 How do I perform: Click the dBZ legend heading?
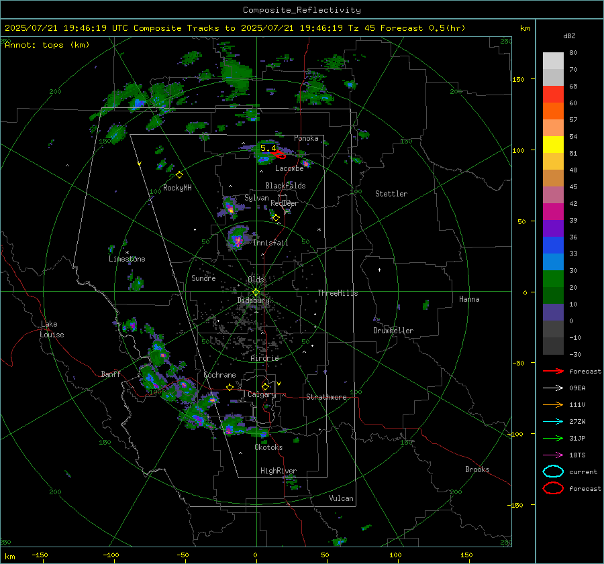(569, 36)
